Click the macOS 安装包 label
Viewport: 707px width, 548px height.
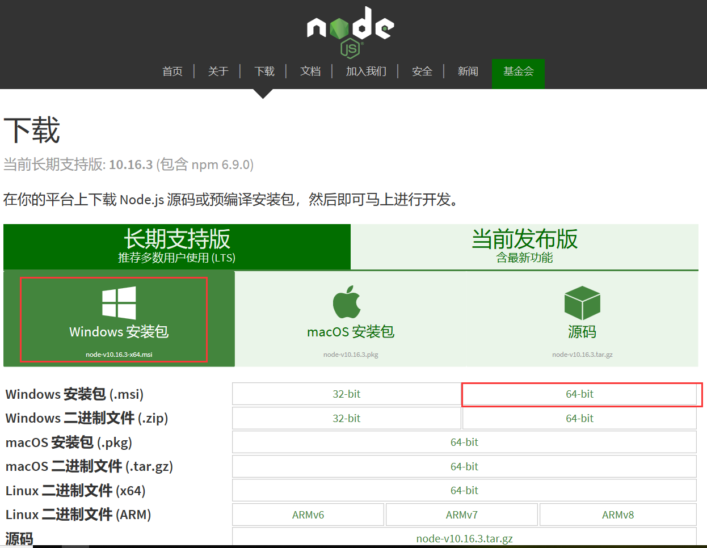tap(351, 332)
